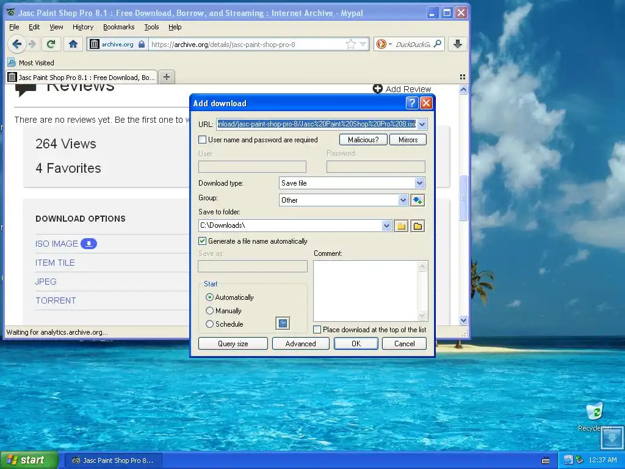Click the green download manager tray icon
625x469 pixels.
[x=580, y=460]
